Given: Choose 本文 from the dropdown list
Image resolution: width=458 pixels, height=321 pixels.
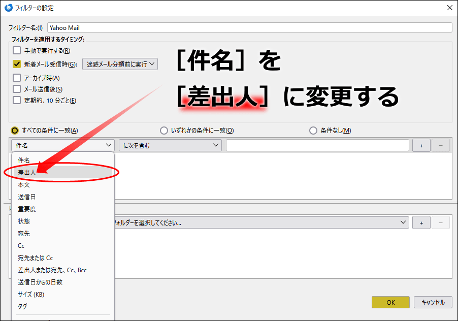Looking at the screenshot, I should [x=63, y=184].
